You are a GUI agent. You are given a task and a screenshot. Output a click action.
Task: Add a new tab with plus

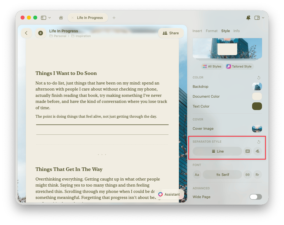click(114, 18)
